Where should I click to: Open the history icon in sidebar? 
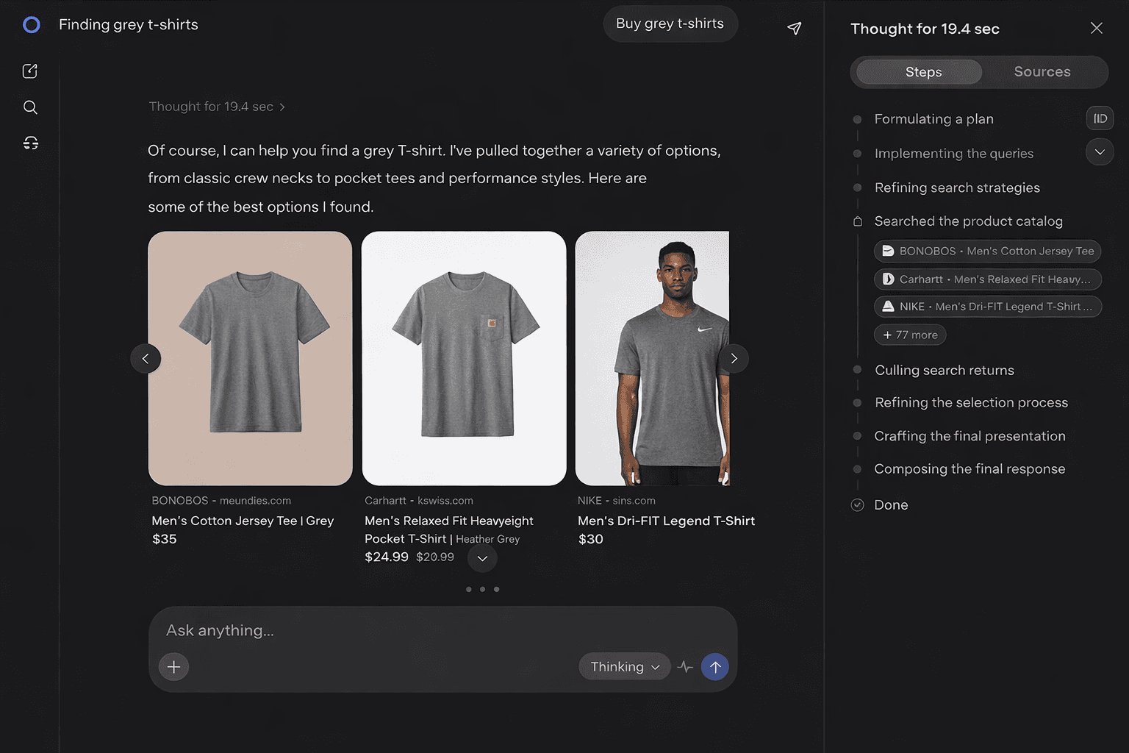coord(30,143)
